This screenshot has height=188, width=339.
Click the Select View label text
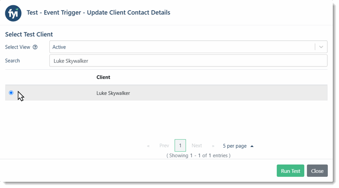click(x=17, y=47)
